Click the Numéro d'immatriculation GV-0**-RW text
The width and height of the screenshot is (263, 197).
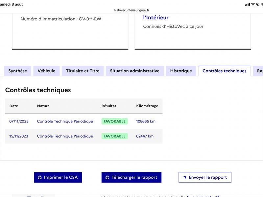pyautogui.click(x=61, y=19)
